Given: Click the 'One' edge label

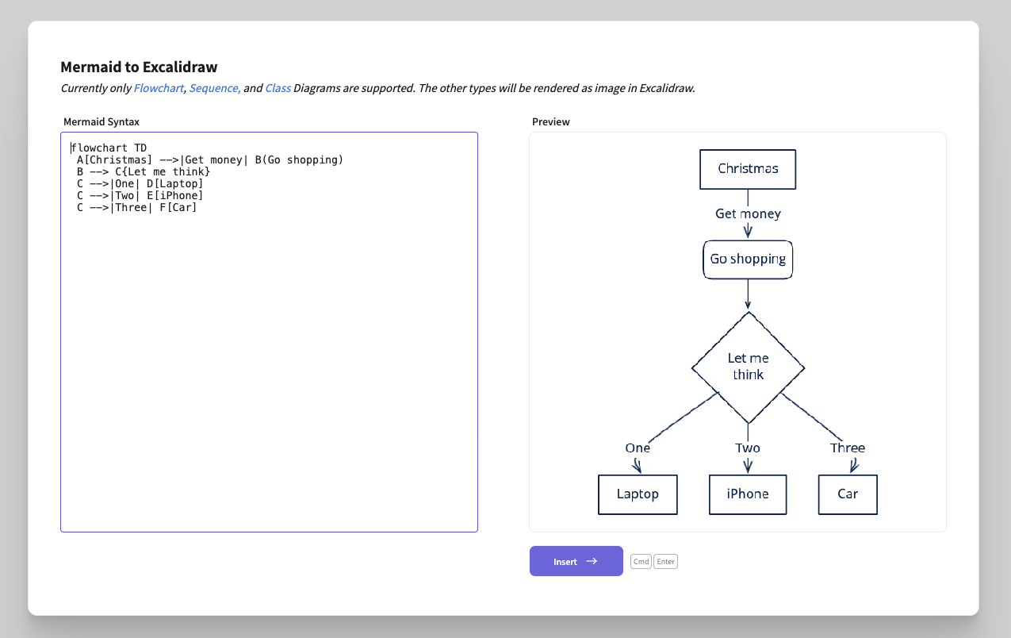Looking at the screenshot, I should [638, 448].
